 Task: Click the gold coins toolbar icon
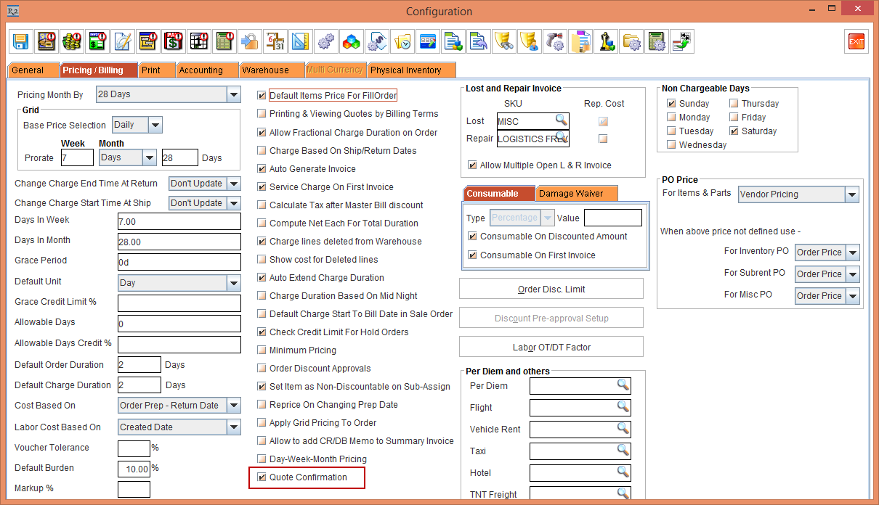(x=71, y=41)
